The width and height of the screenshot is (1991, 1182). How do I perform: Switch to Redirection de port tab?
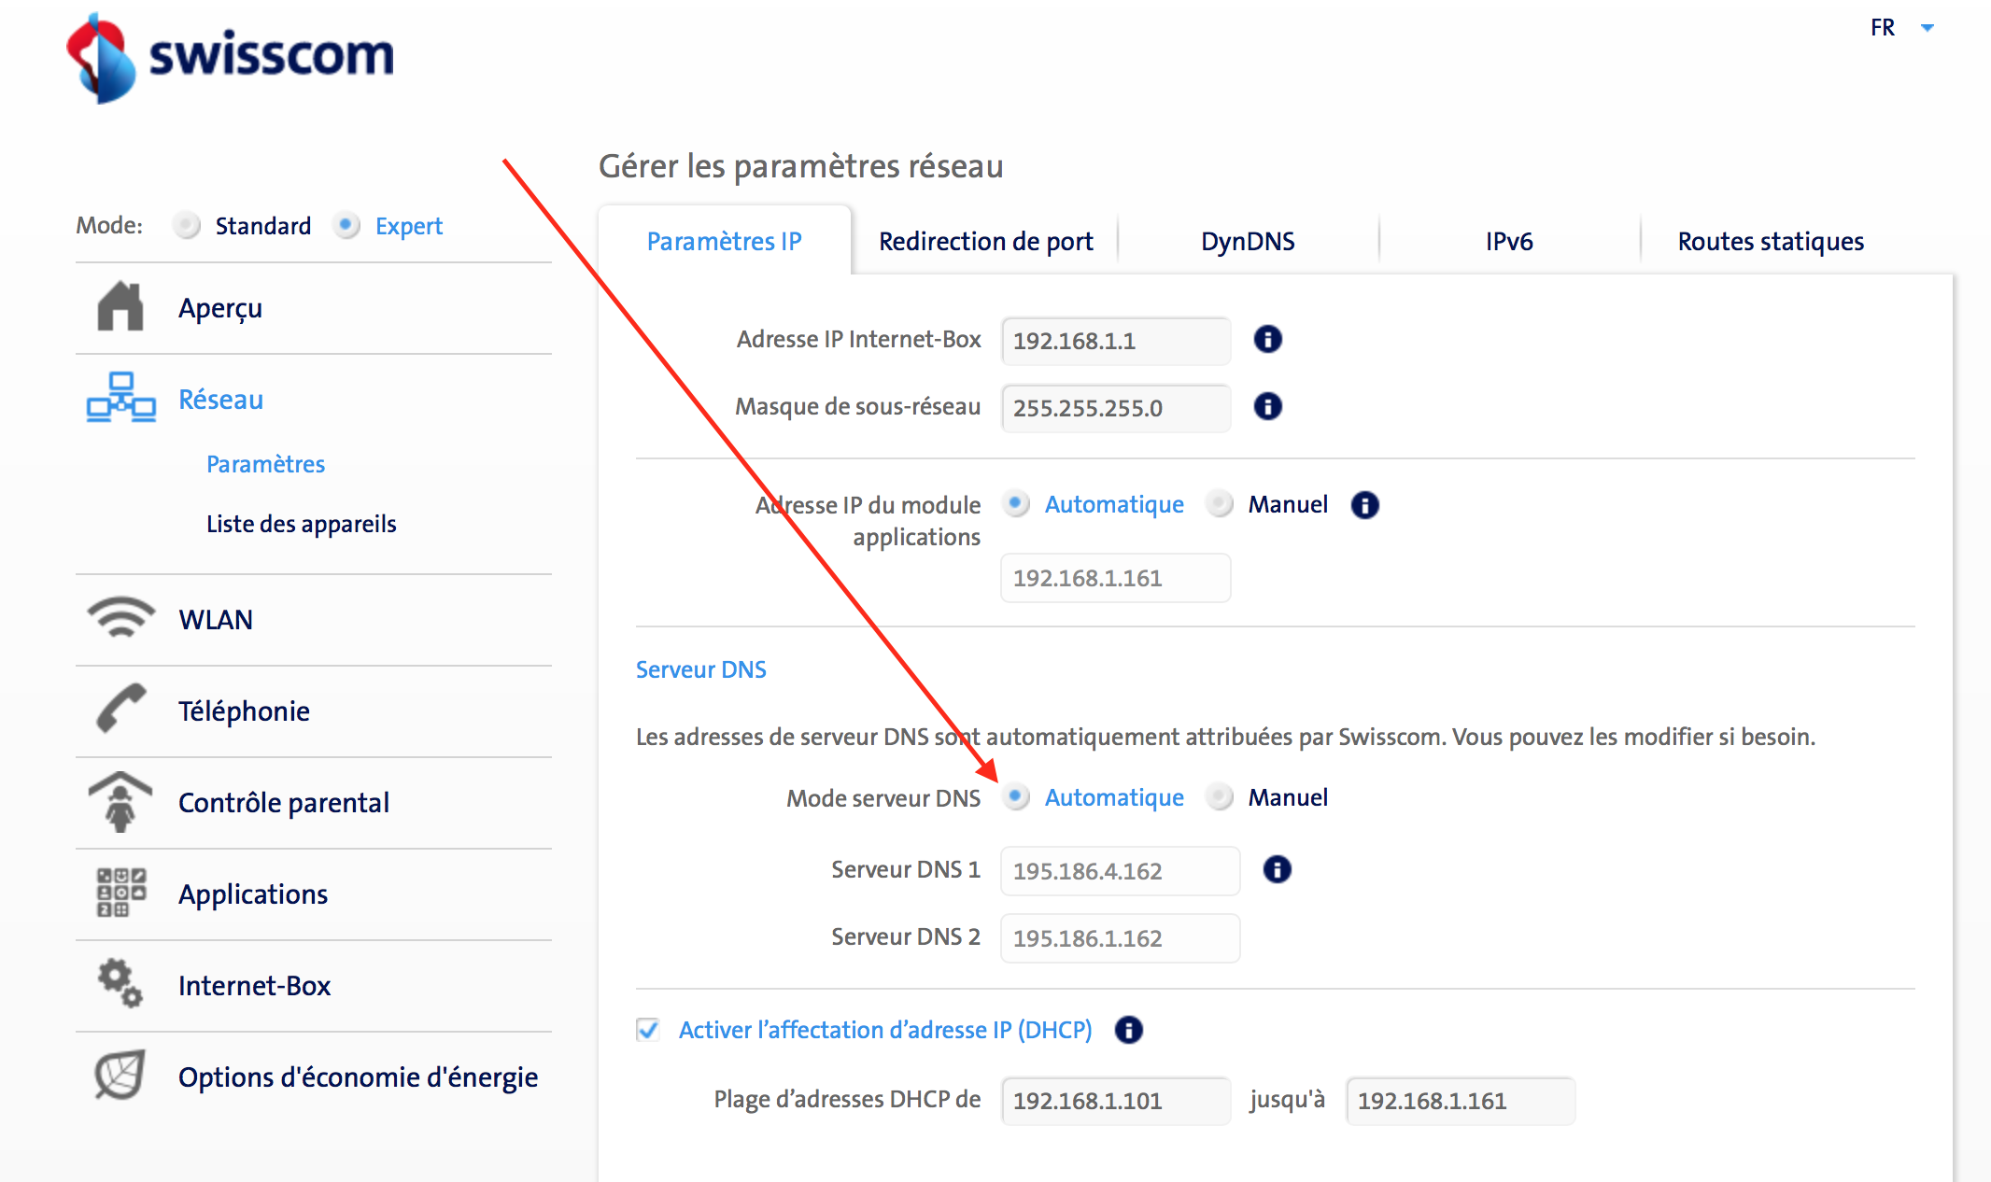(985, 242)
